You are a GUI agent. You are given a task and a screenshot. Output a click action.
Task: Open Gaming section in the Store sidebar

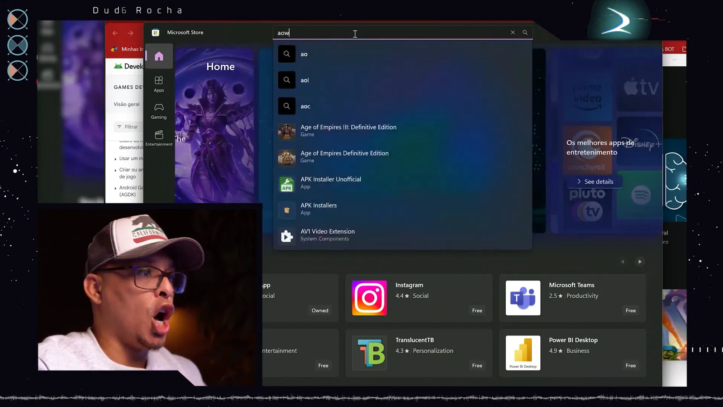tap(159, 111)
